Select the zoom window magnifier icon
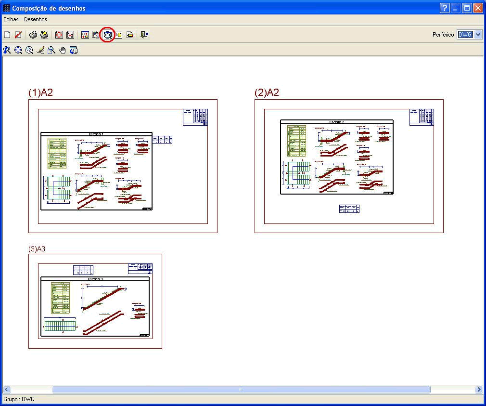 point(51,50)
